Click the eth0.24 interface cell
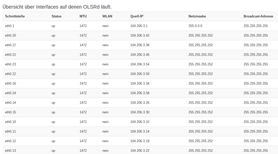 coord(10,93)
